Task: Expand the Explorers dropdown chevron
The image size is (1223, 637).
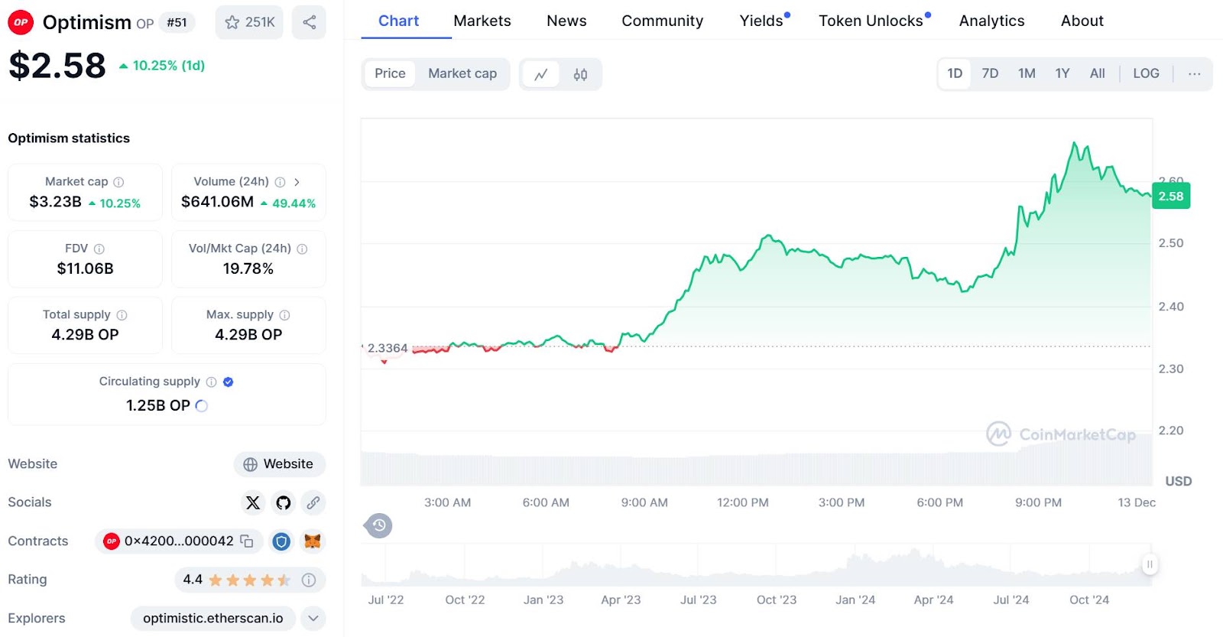Action: (313, 619)
